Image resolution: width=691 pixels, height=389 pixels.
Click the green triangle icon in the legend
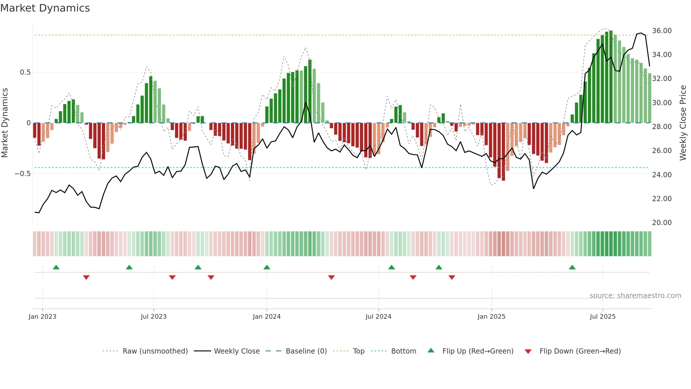click(431, 350)
